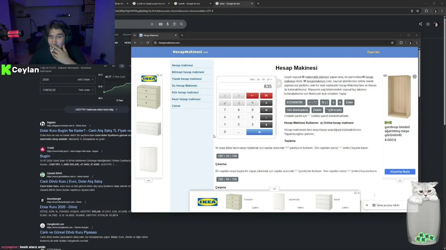
Task: Open the Garanti BBVA Canlı Döviz Kuru result
Action: 71,181
